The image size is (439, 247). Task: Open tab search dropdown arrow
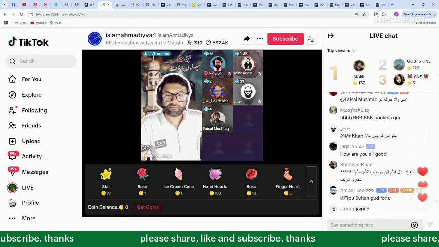[5, 5]
